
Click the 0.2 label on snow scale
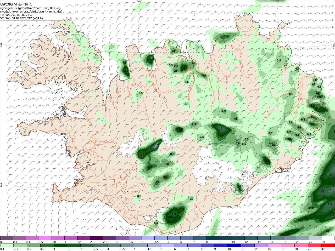[2, 242]
